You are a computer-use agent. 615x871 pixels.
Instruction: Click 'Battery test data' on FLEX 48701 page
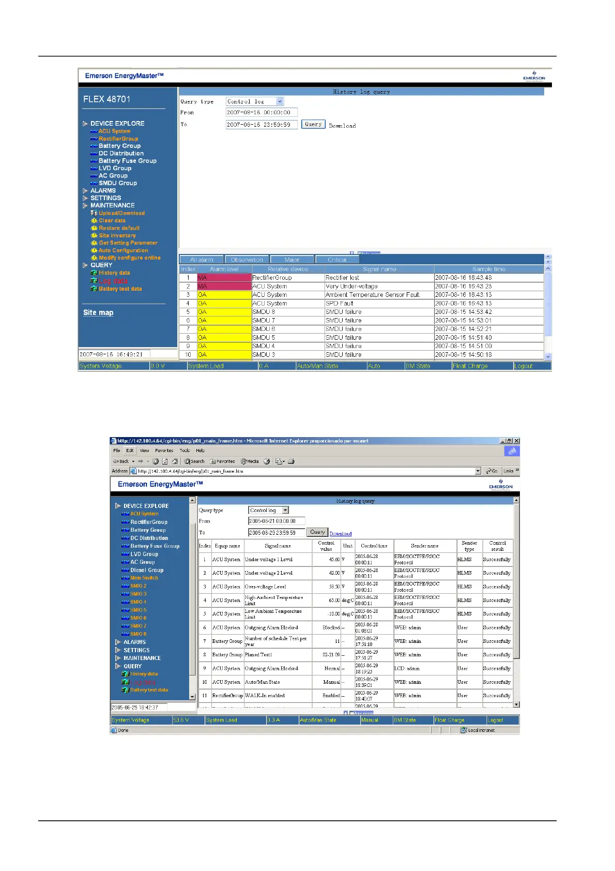click(x=120, y=289)
